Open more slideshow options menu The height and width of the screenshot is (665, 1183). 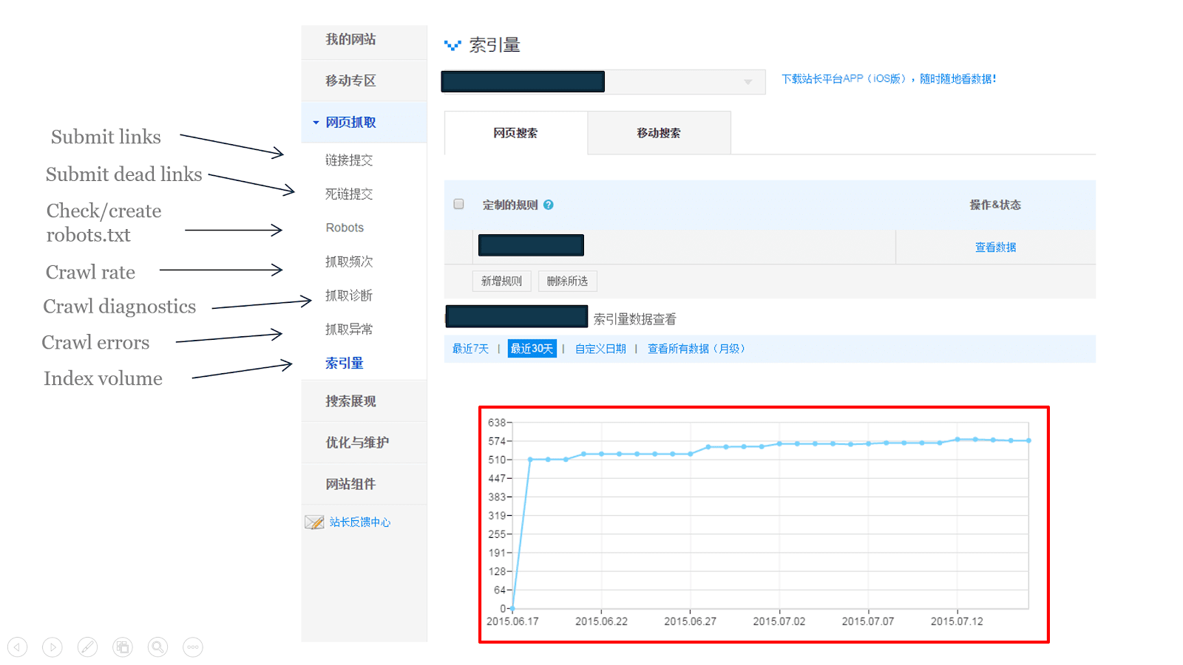tap(193, 647)
